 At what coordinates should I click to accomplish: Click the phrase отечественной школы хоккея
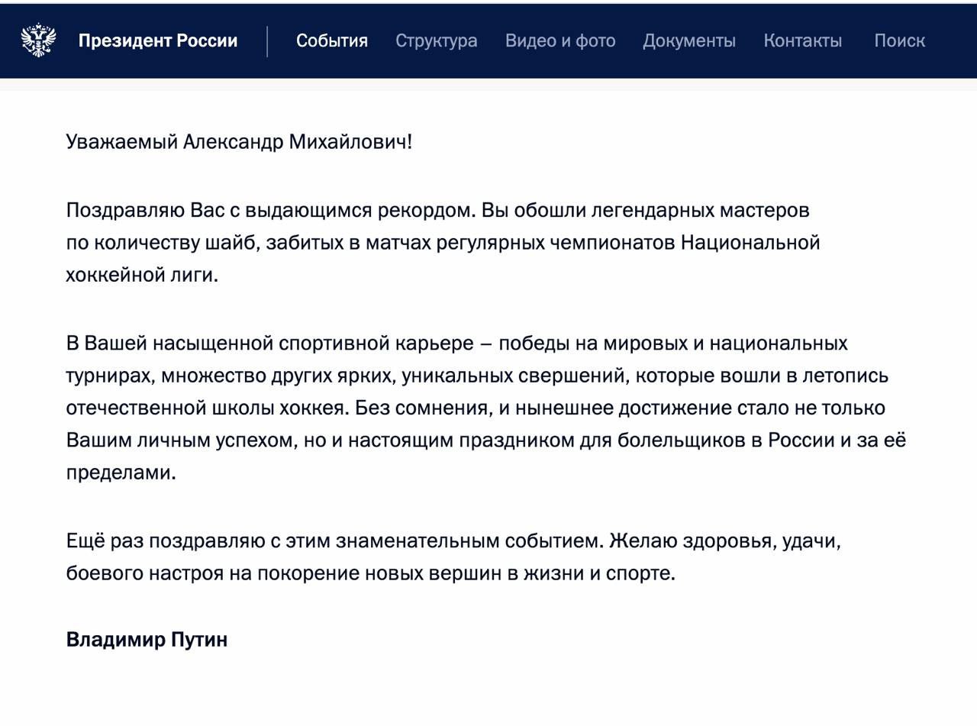coord(208,408)
